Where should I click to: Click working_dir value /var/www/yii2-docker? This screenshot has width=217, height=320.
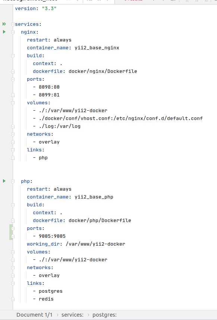[95, 244]
